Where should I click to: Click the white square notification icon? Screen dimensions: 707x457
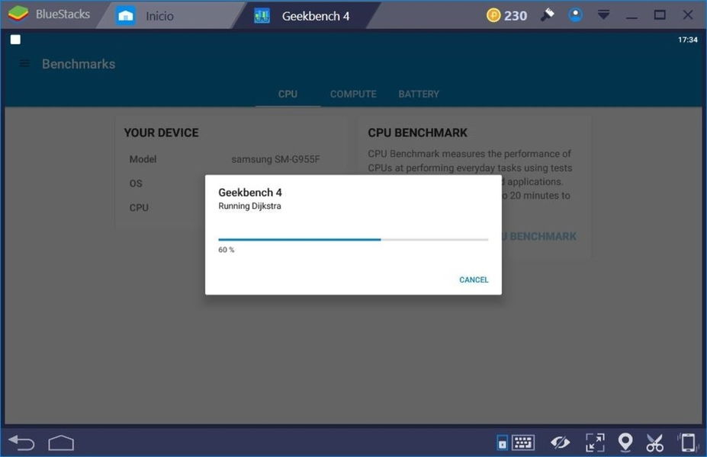(x=15, y=40)
